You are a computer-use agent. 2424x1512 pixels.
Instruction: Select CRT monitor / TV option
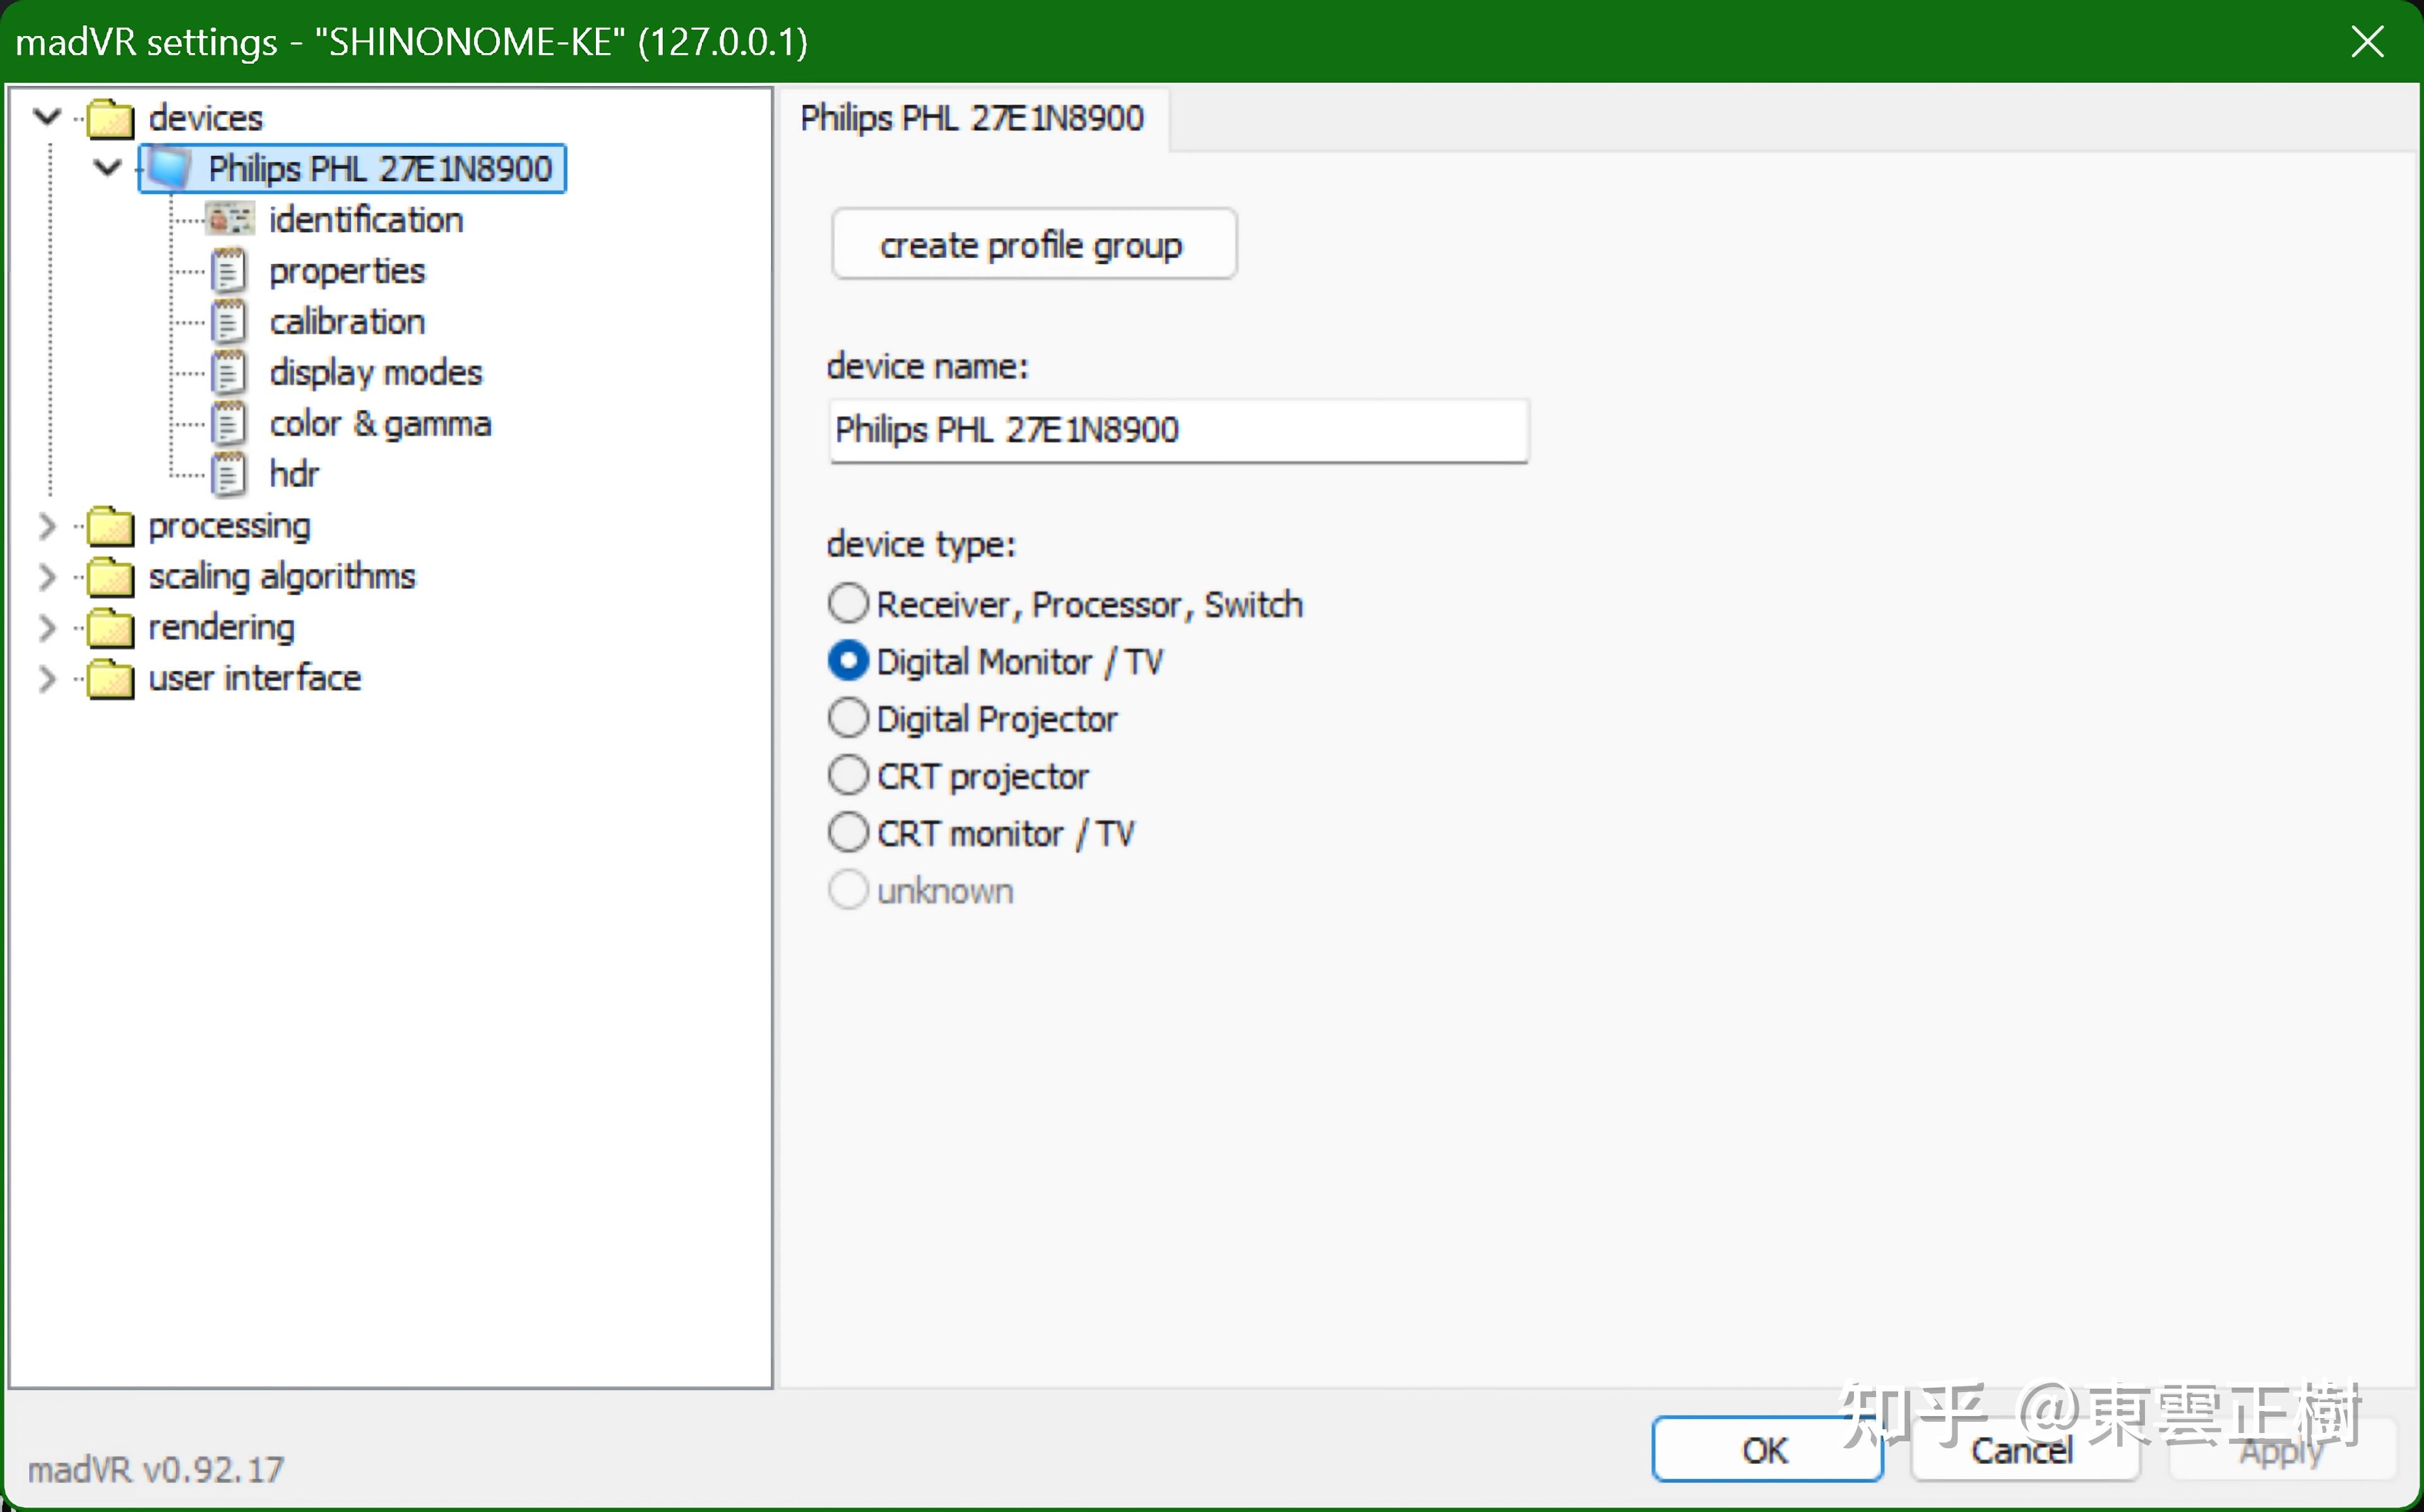coord(848,832)
